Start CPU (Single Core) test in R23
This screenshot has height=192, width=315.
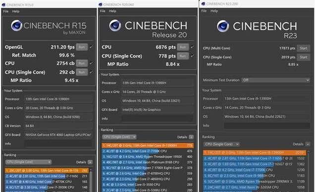(303, 57)
